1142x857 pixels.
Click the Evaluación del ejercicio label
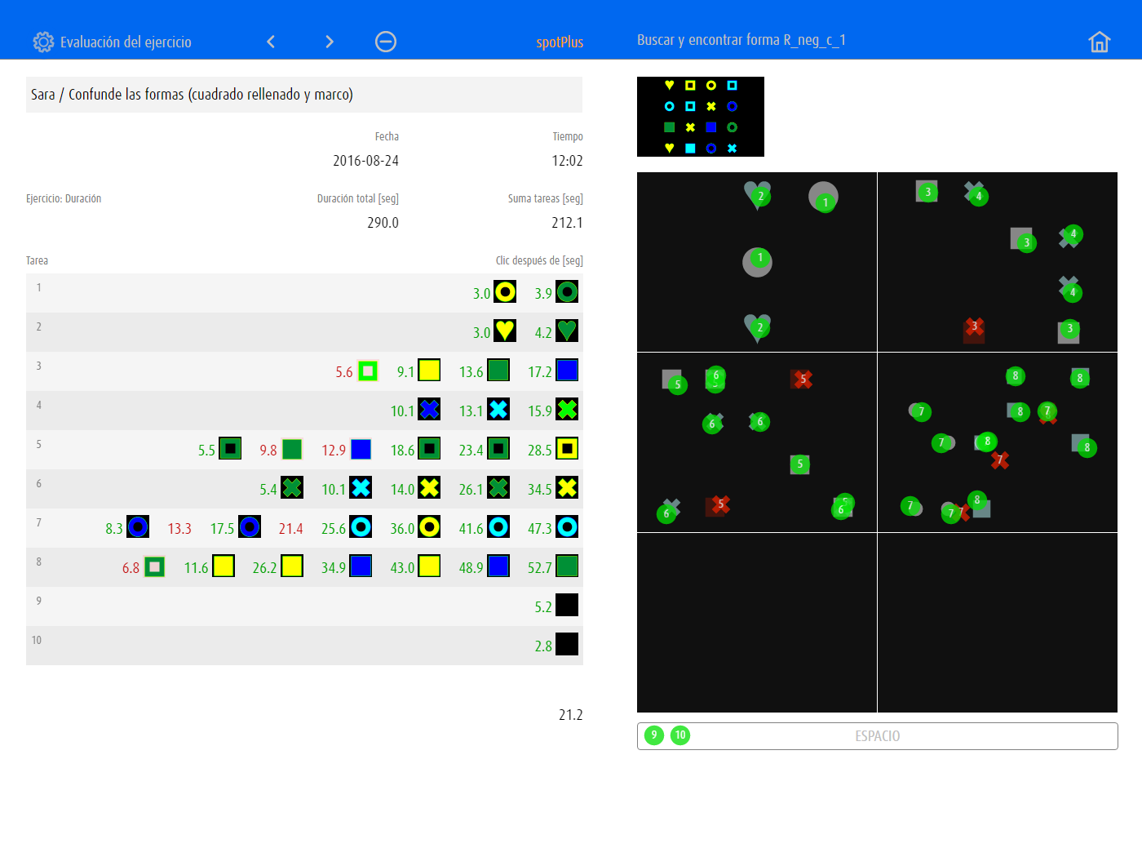tap(126, 42)
